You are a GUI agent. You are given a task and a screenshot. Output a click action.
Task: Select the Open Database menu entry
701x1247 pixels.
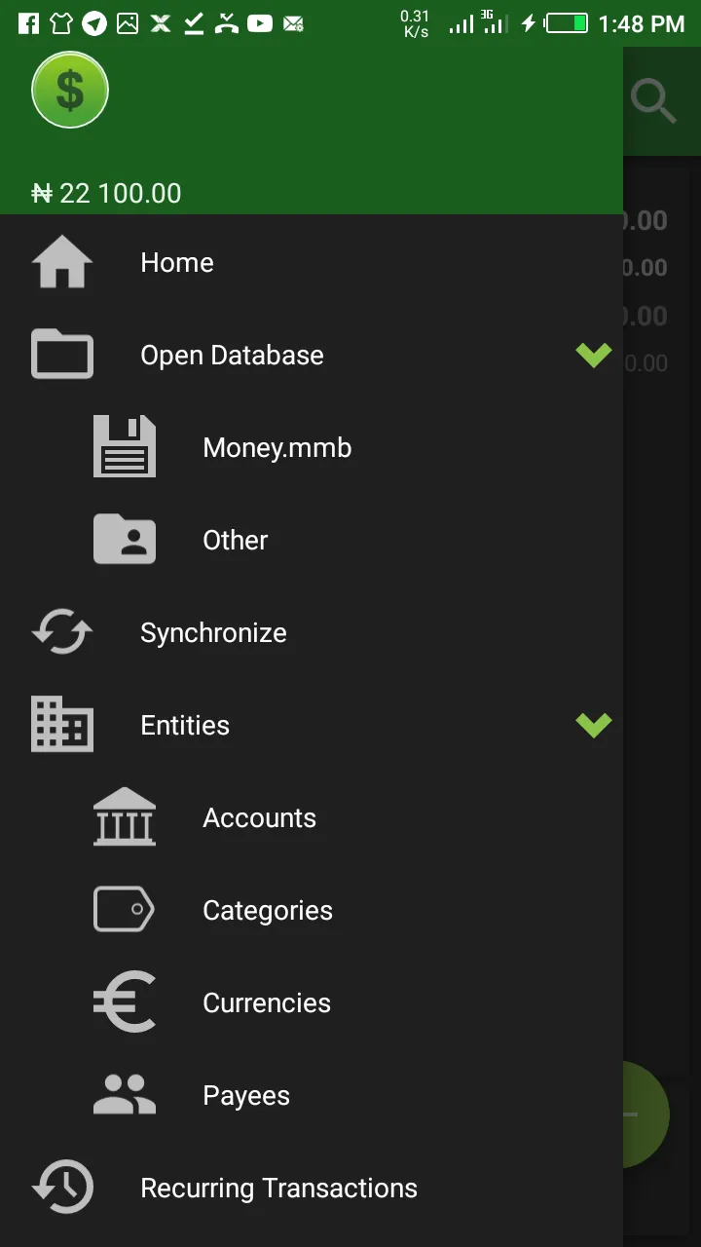tap(232, 355)
